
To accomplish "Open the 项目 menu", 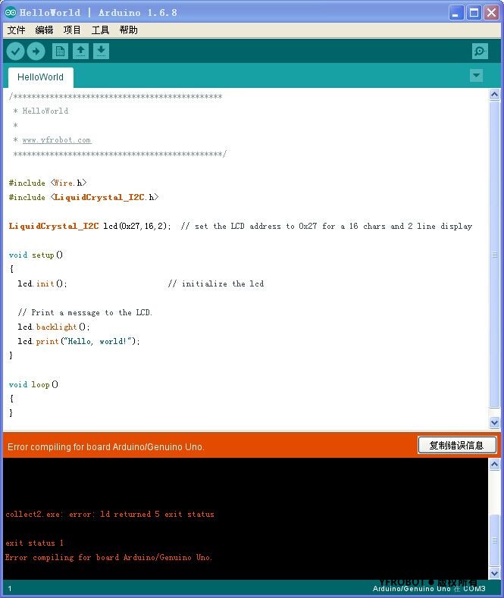I will tap(72, 30).
